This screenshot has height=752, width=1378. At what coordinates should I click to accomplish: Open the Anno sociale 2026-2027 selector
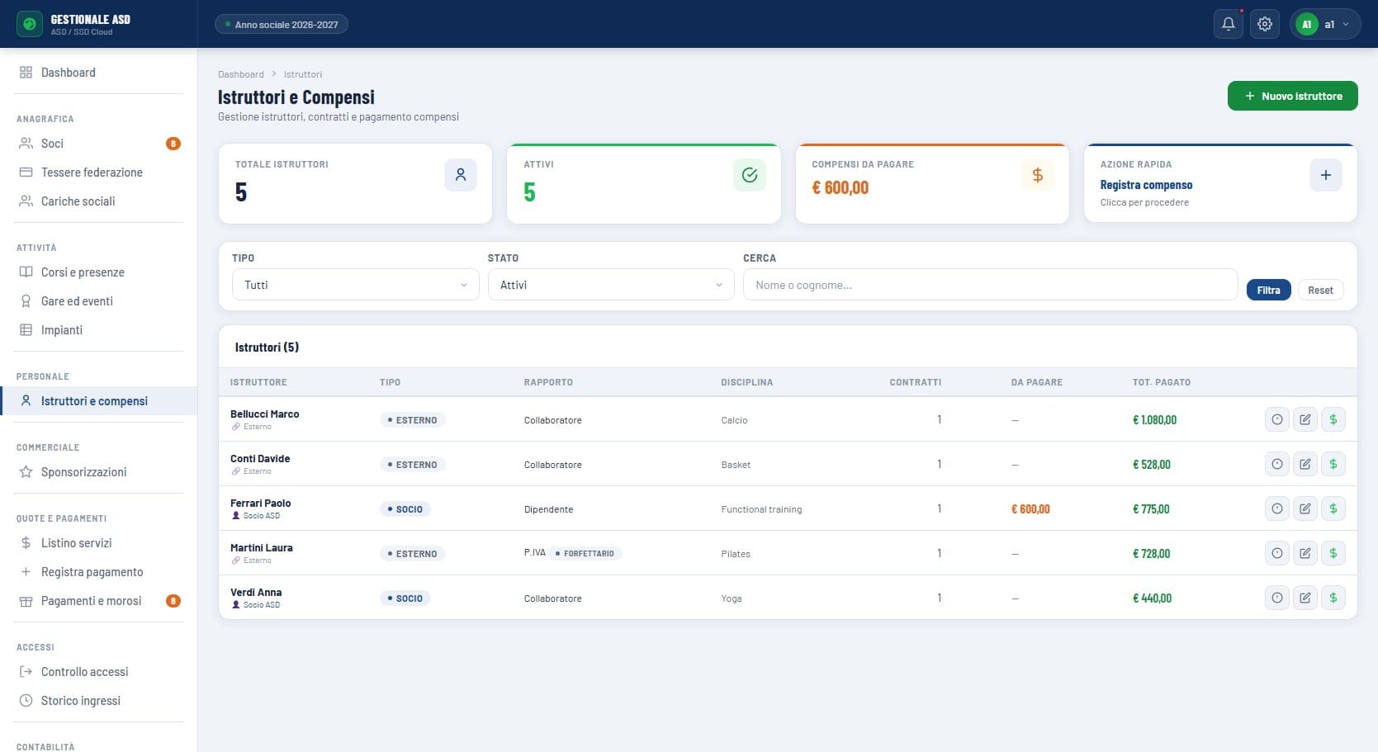[x=282, y=24]
